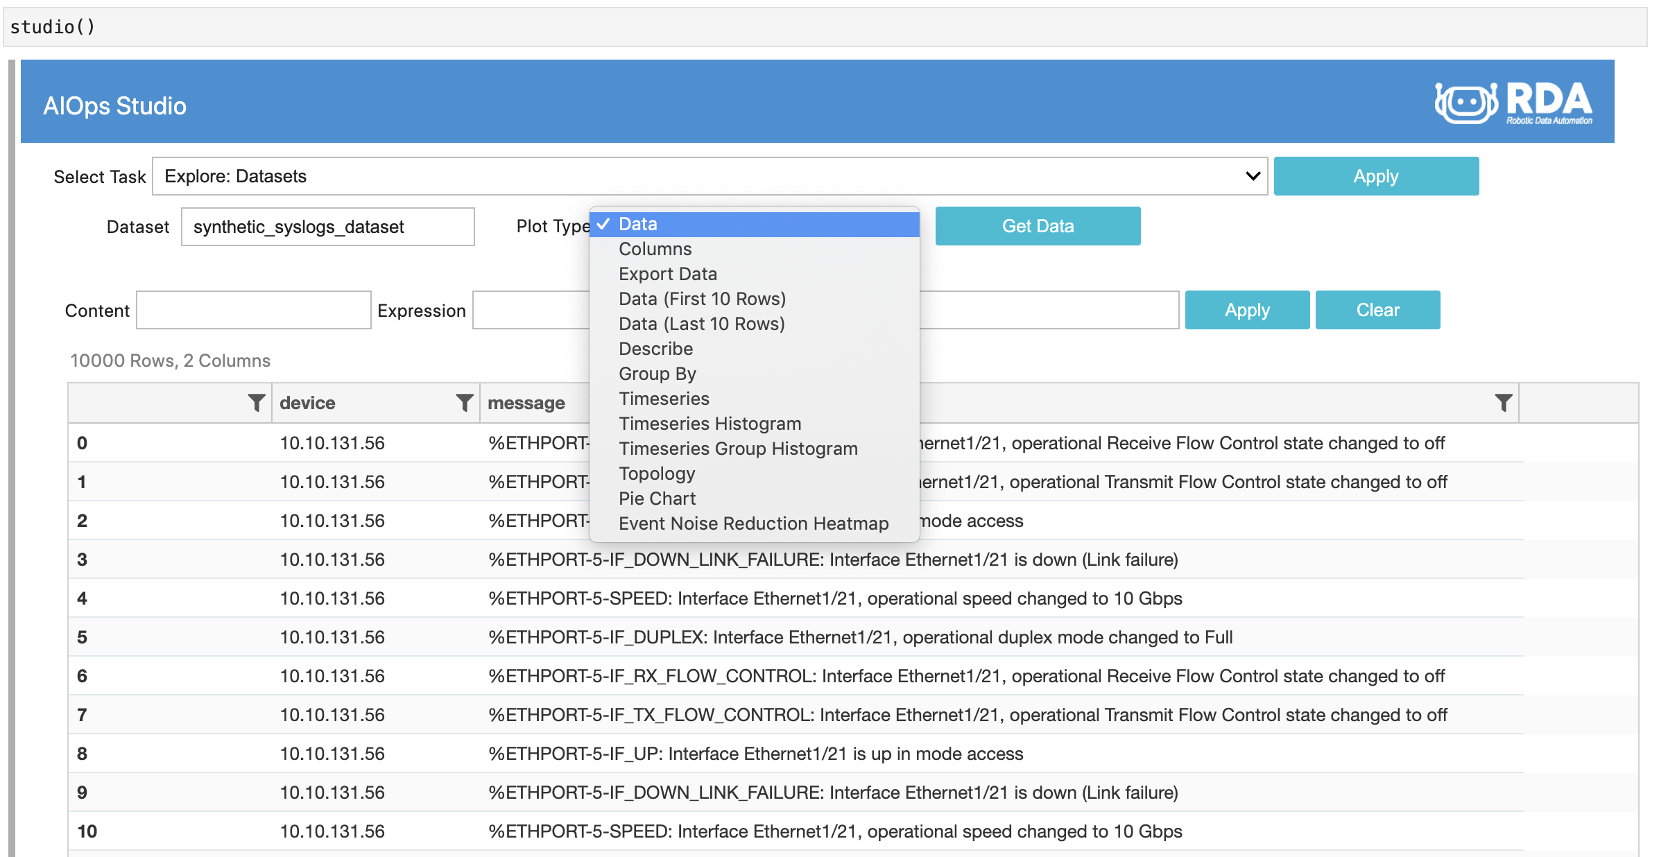Click Apply next to Select Task
The width and height of the screenshot is (1659, 857).
1375,176
